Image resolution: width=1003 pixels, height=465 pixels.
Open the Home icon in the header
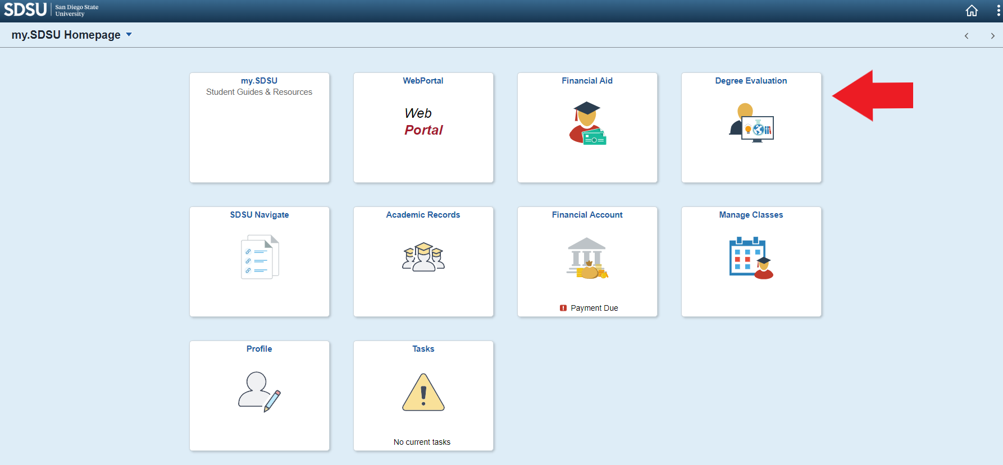[972, 11]
